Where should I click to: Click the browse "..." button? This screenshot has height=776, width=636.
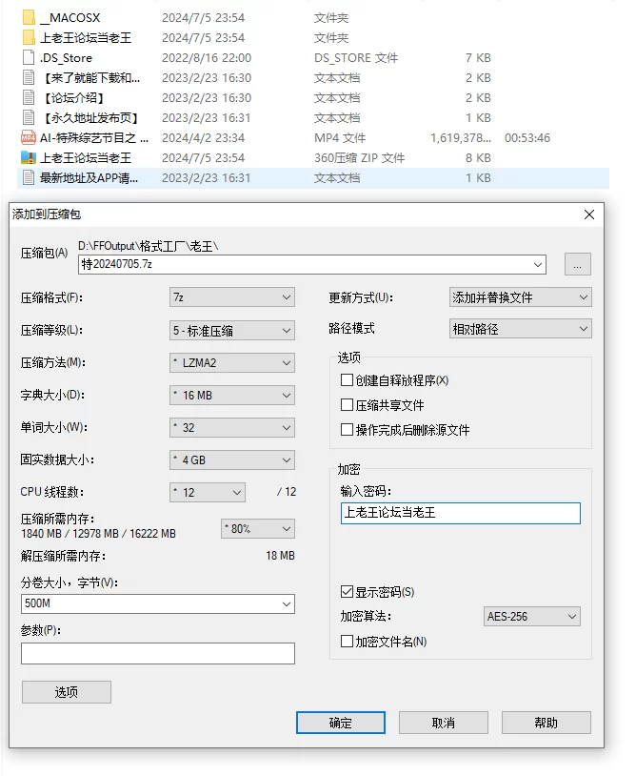point(578,265)
